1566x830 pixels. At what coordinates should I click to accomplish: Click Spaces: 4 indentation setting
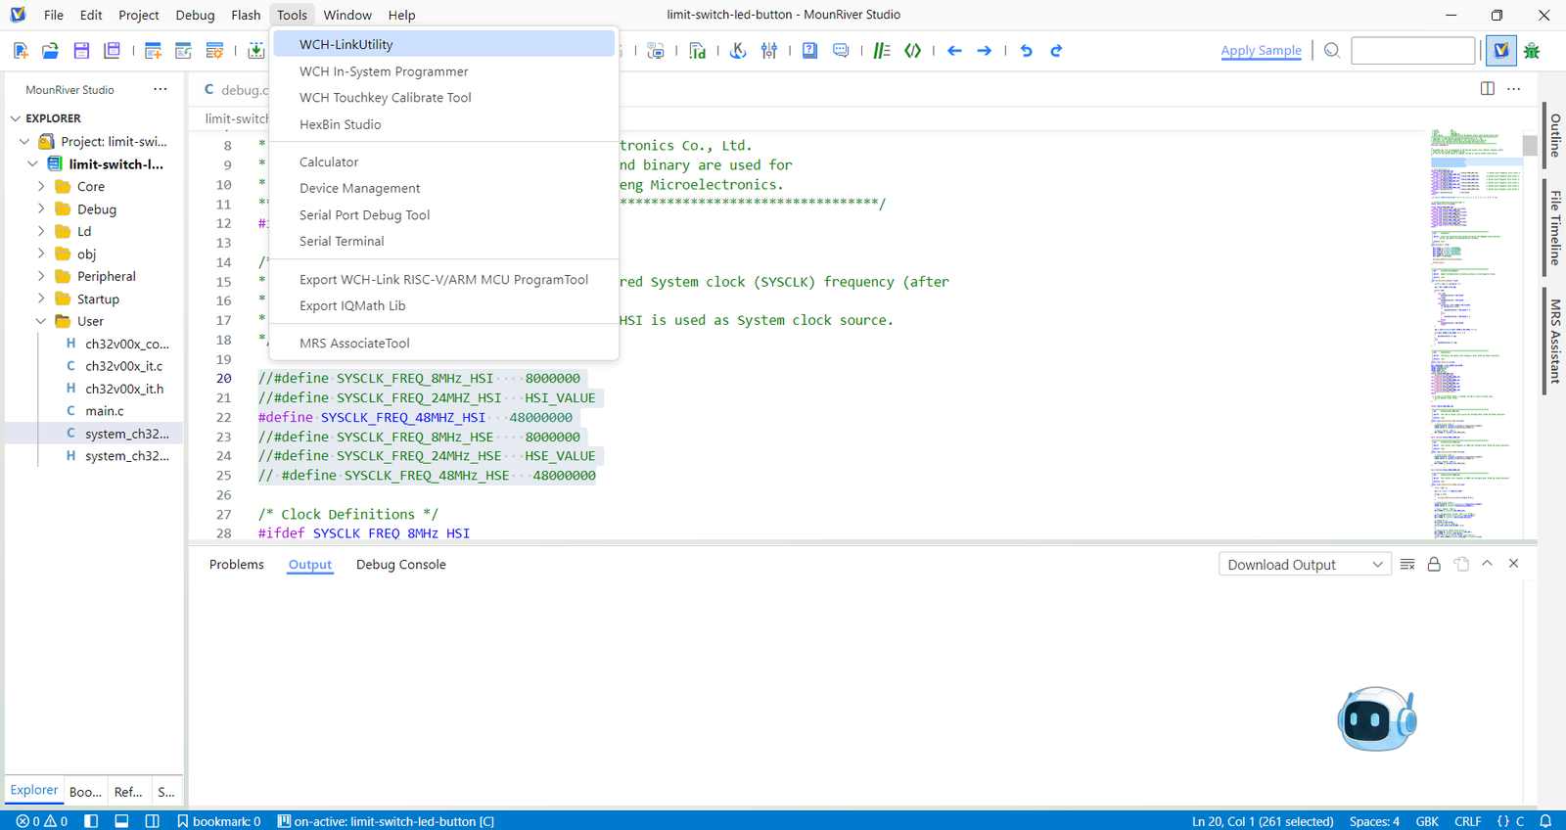pos(1374,821)
